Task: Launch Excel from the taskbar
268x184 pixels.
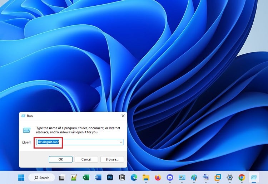Action: [x=86, y=178]
